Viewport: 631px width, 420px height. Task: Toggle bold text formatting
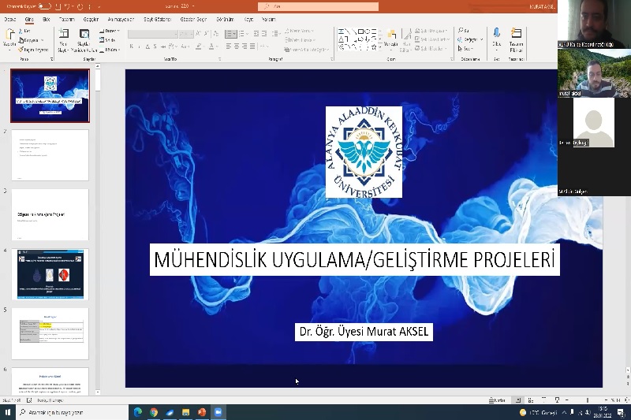(x=133, y=46)
